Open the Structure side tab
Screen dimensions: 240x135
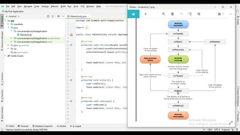[x=2, y=79]
